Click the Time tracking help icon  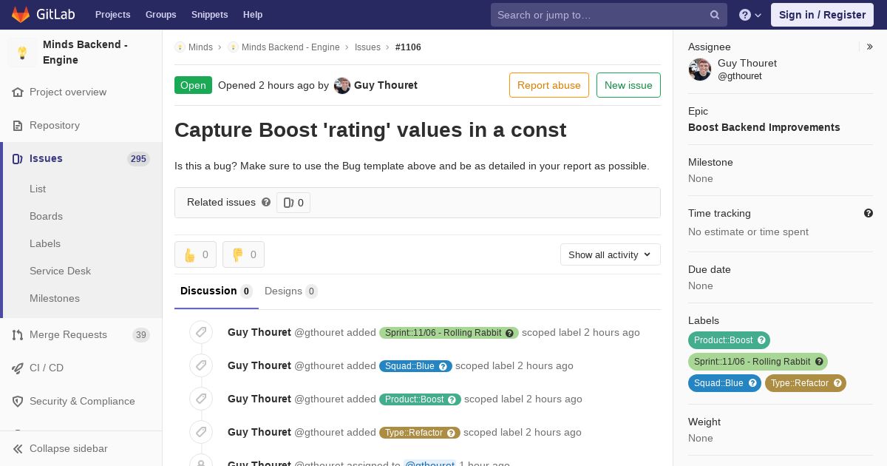pyautogui.click(x=869, y=213)
